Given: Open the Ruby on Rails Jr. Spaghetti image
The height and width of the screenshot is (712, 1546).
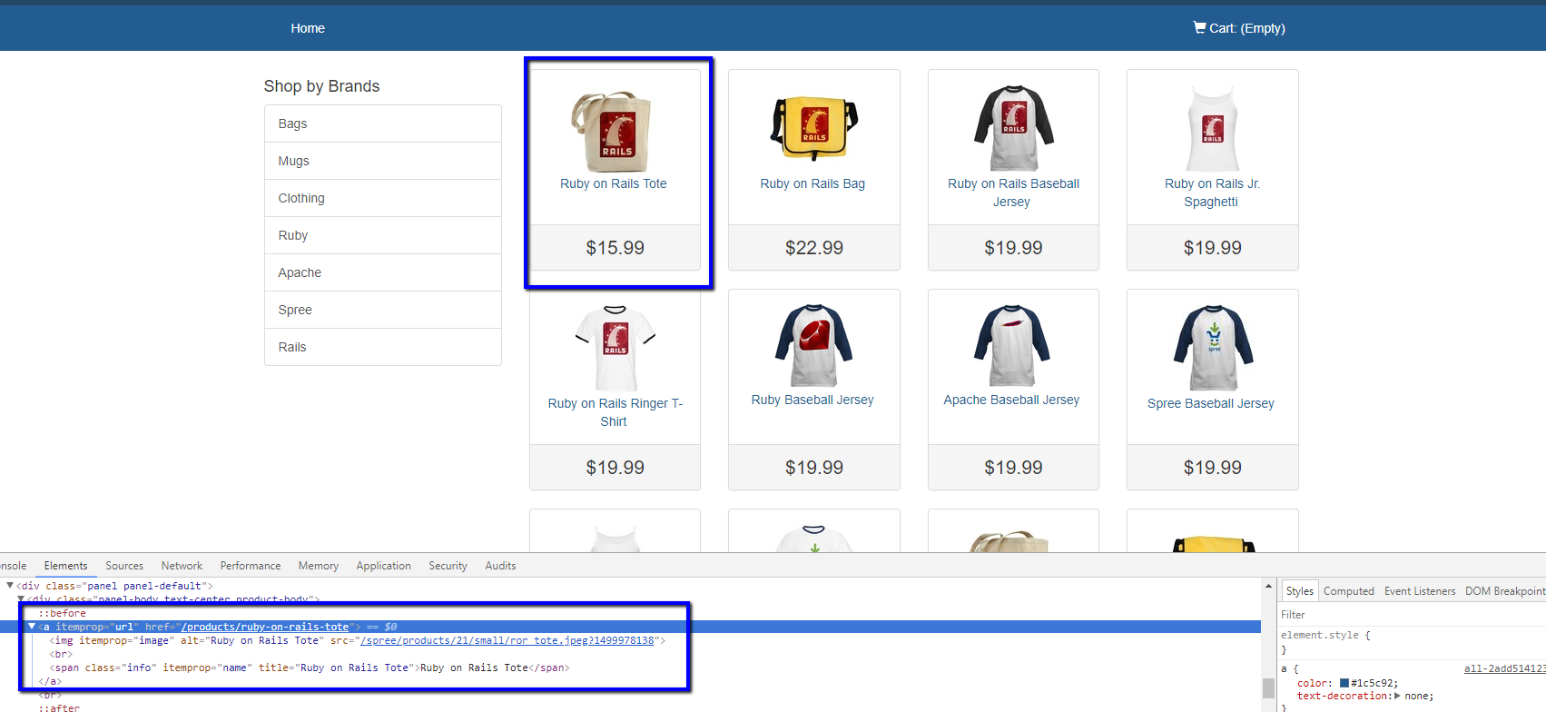Looking at the screenshot, I should [1213, 128].
